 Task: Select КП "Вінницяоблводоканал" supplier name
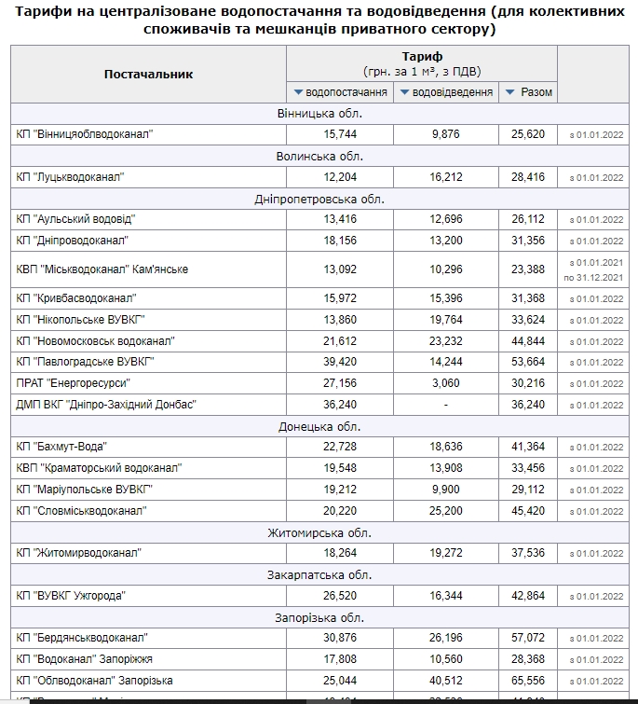click(x=84, y=134)
